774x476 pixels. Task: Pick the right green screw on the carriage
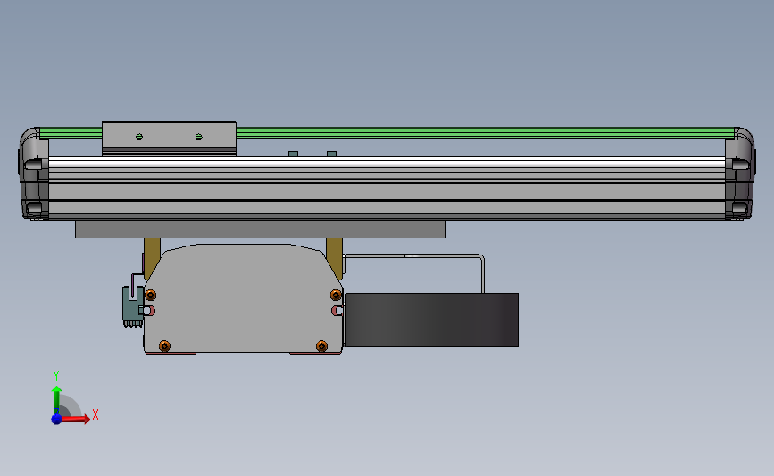[199, 137]
